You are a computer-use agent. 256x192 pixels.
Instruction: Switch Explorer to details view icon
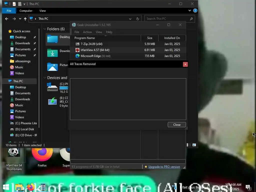click(x=189, y=145)
